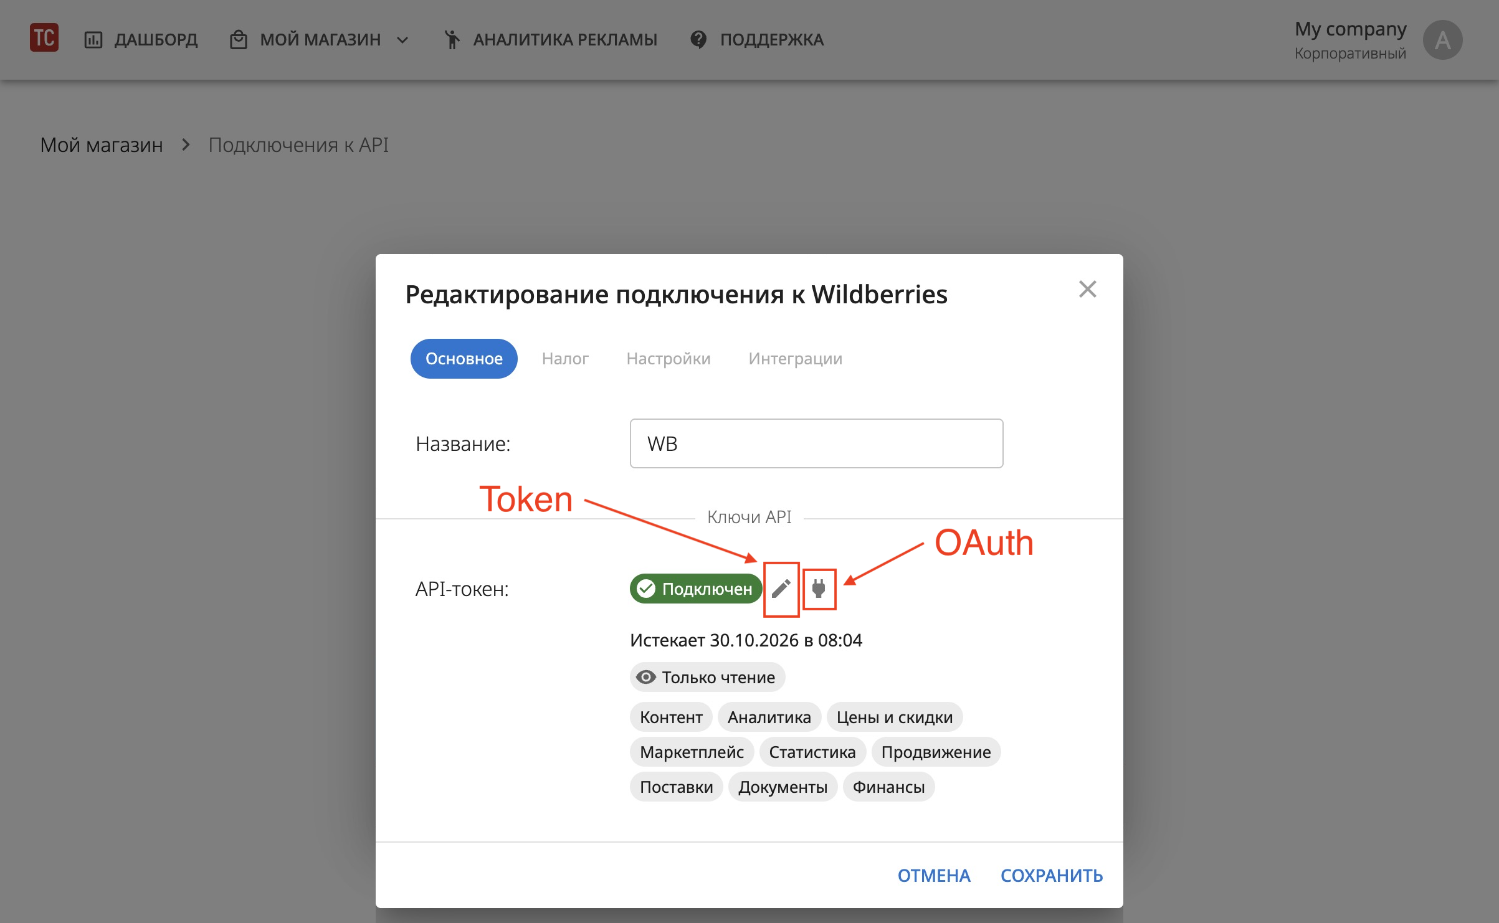Click the pencil icon to edit token
Screen dimensions: 1499x923
pyautogui.click(x=781, y=589)
